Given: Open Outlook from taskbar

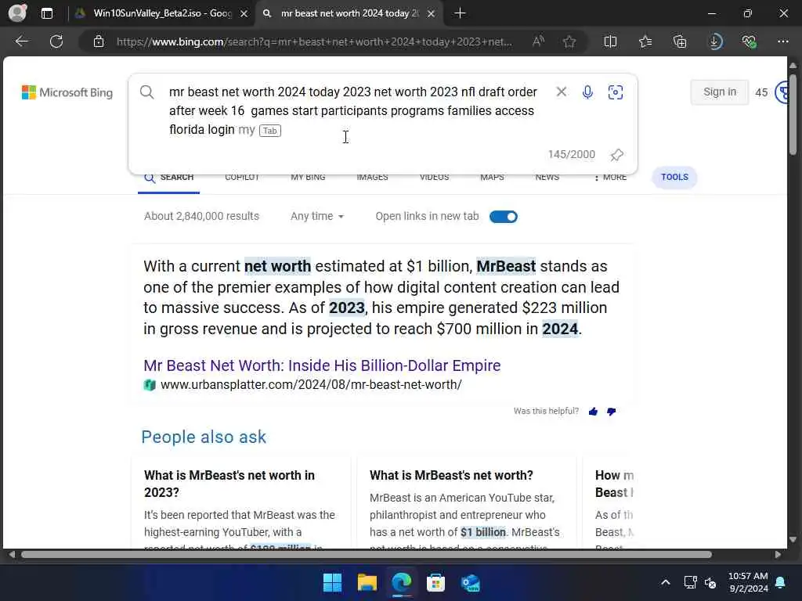Looking at the screenshot, I should (470, 582).
